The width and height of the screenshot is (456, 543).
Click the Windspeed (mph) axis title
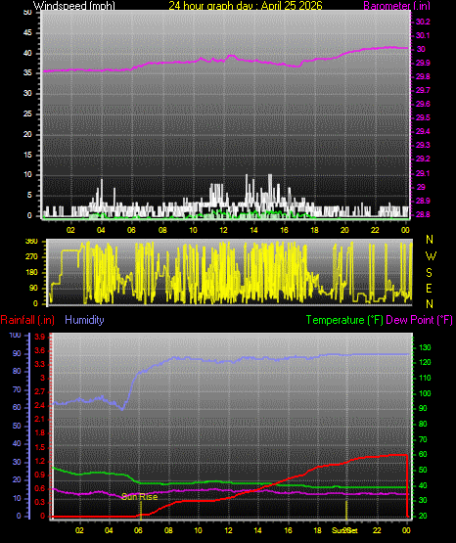pos(74,6)
